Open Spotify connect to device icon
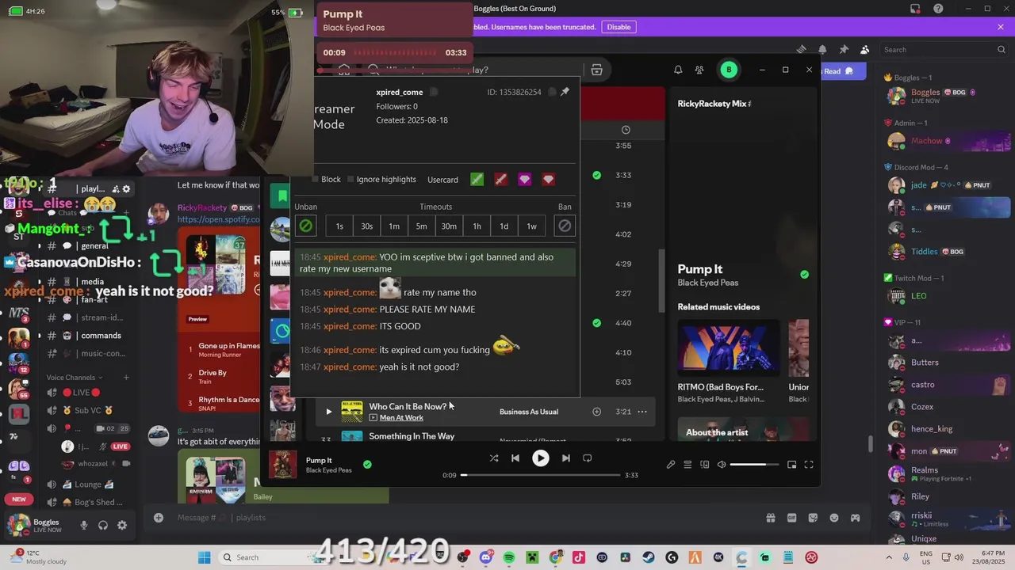The image size is (1015, 570). coord(705,465)
